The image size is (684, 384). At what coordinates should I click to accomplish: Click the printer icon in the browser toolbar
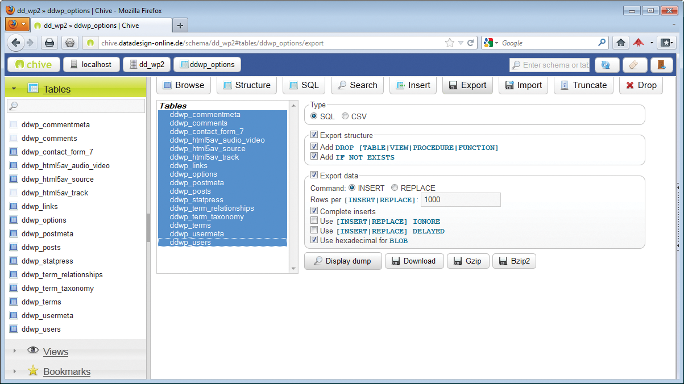tap(50, 43)
